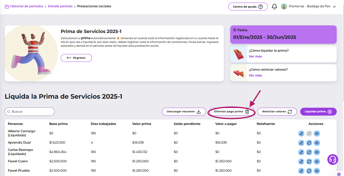This screenshot has width=344, height=176.
Task: Reset values icon for Fawel Cuero
Action: (309, 161)
